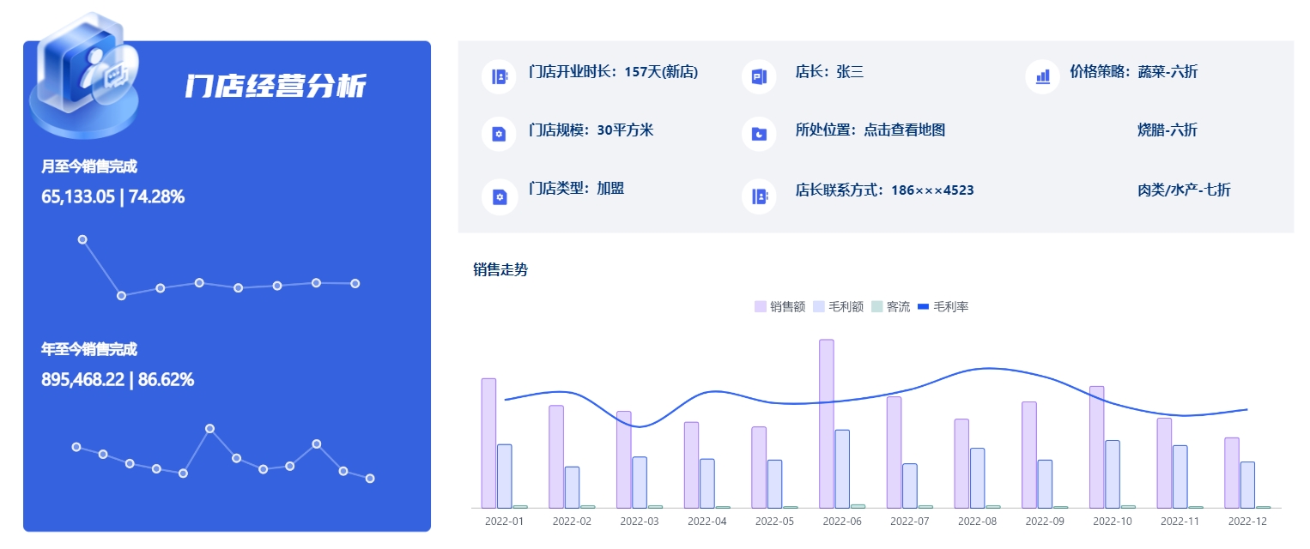Click first point of monthly sales sparkline
The width and height of the screenshot is (1310, 549).
(x=82, y=239)
